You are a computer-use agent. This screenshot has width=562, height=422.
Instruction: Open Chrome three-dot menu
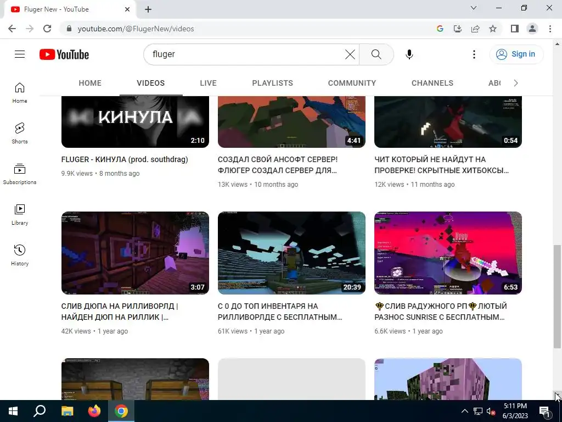[x=550, y=29]
